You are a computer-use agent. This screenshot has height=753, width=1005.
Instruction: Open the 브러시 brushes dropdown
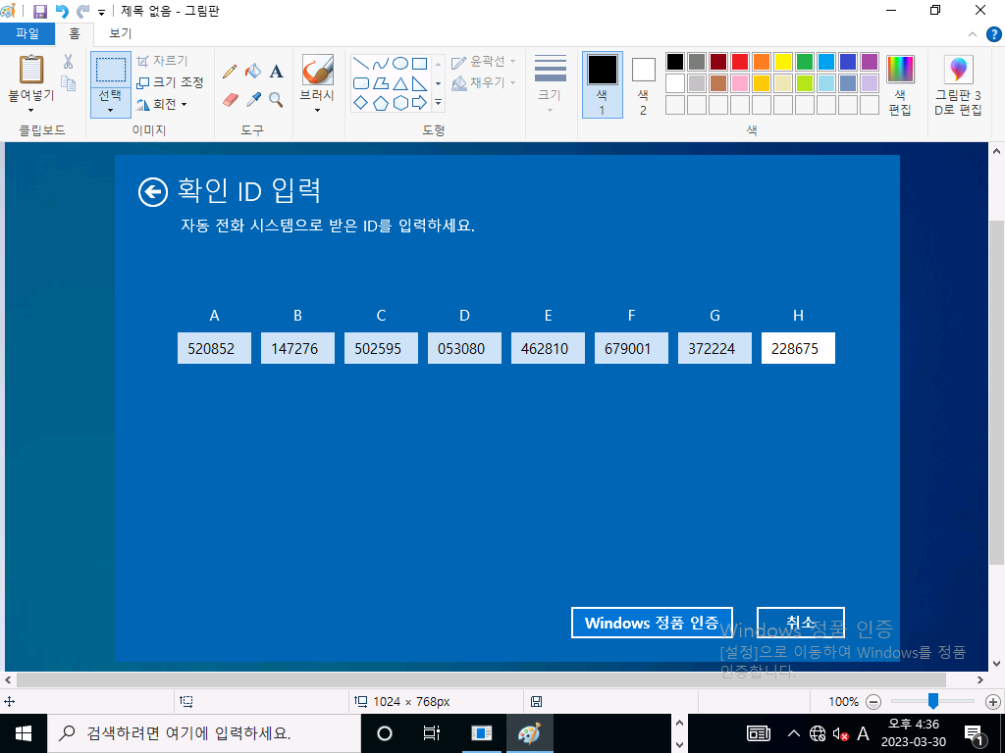click(x=317, y=110)
